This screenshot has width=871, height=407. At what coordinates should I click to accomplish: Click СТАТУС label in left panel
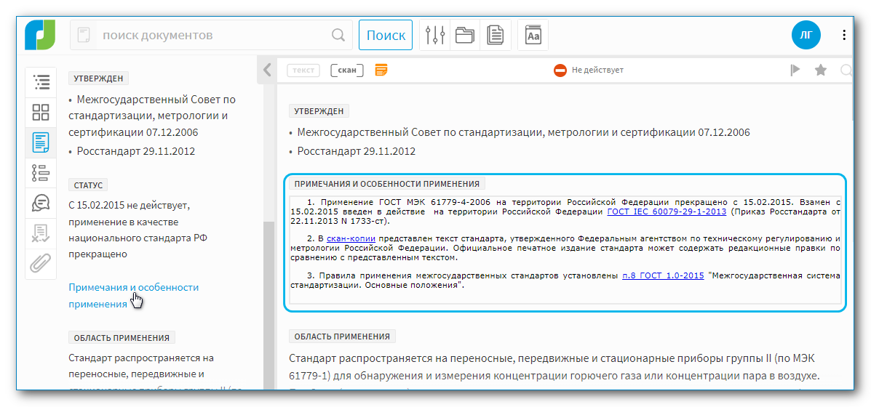88,185
